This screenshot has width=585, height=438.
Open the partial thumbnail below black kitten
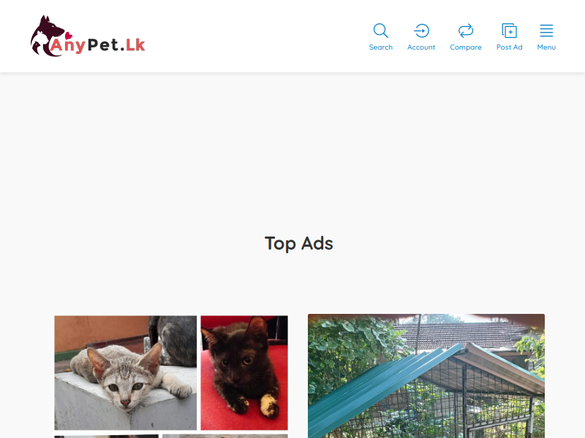[x=225, y=436]
